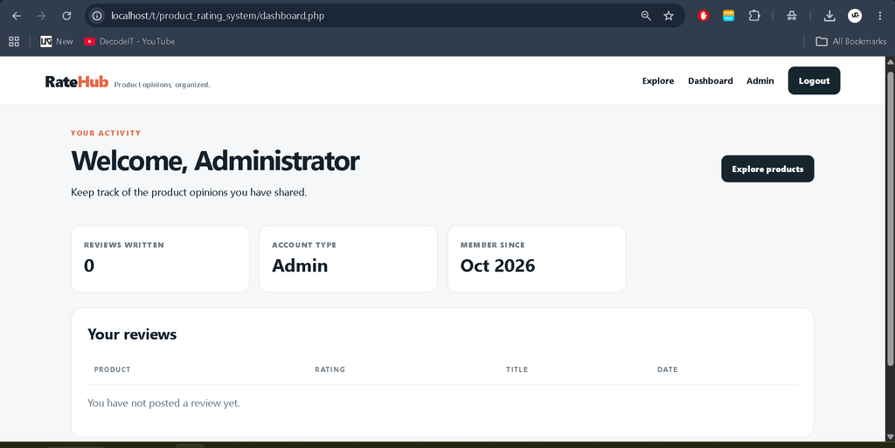Click 'You have not posted a review yet.' text
The image size is (895, 448).
point(163,403)
